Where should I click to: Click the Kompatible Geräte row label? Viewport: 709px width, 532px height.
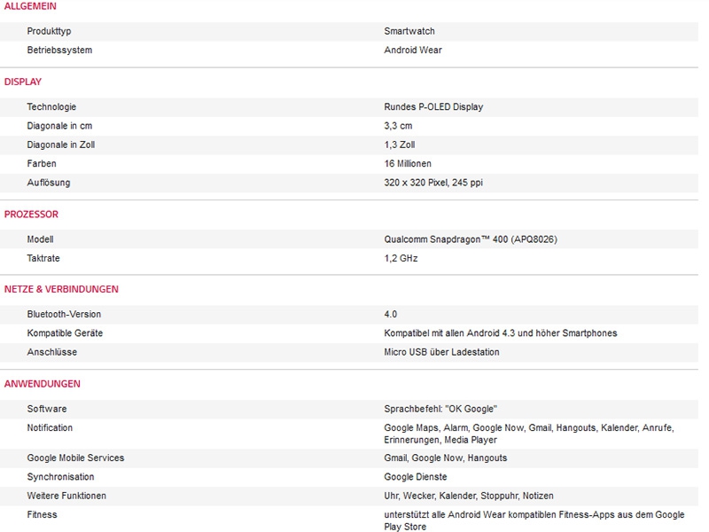(65, 333)
